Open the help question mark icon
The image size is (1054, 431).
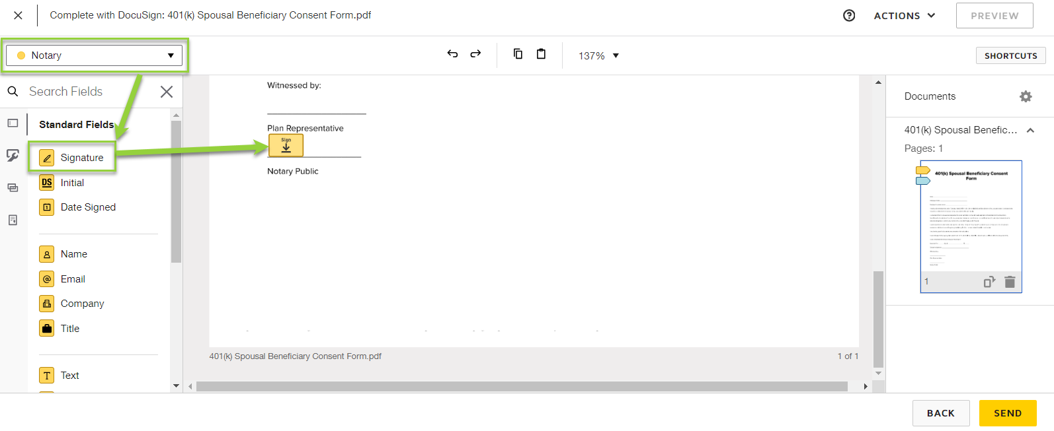point(849,16)
